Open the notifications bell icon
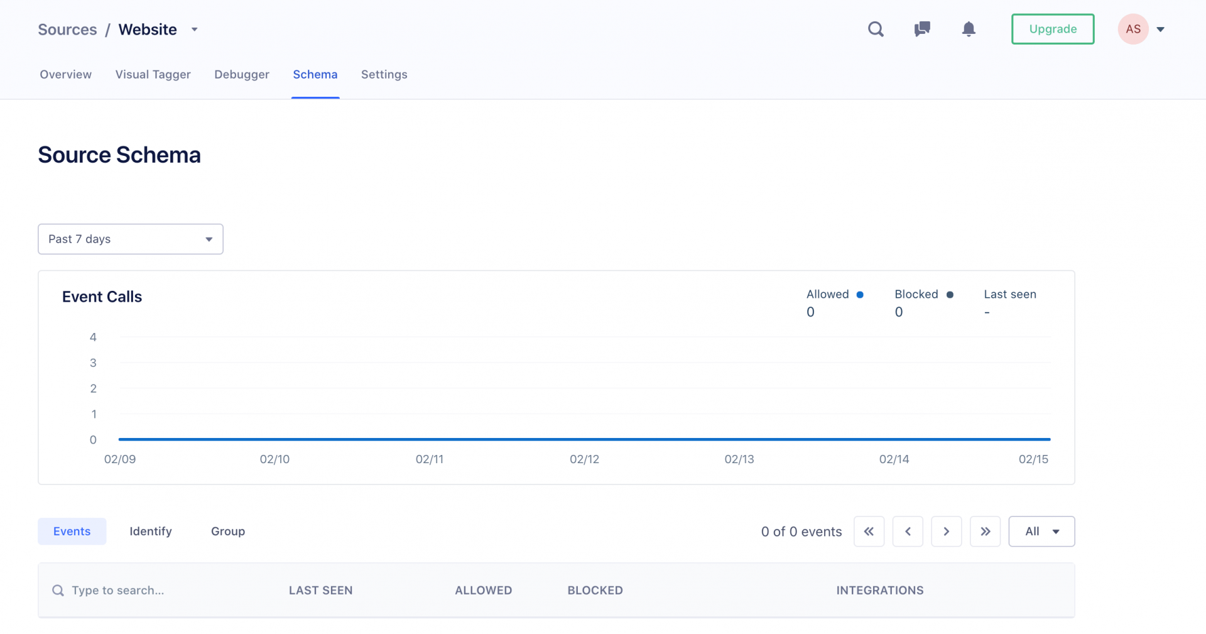The image size is (1206, 634). pos(969,29)
